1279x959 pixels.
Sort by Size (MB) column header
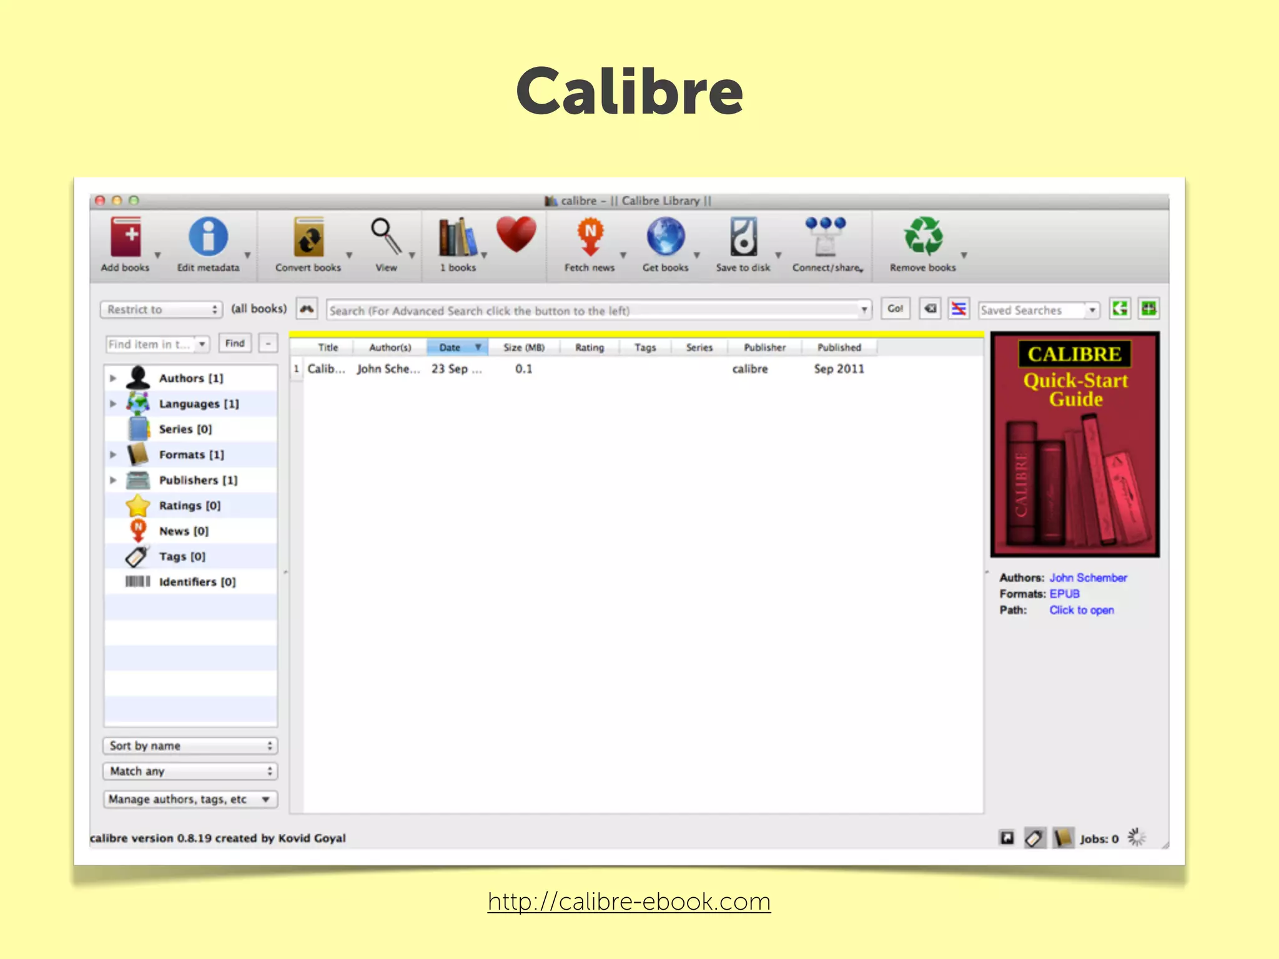coord(524,348)
